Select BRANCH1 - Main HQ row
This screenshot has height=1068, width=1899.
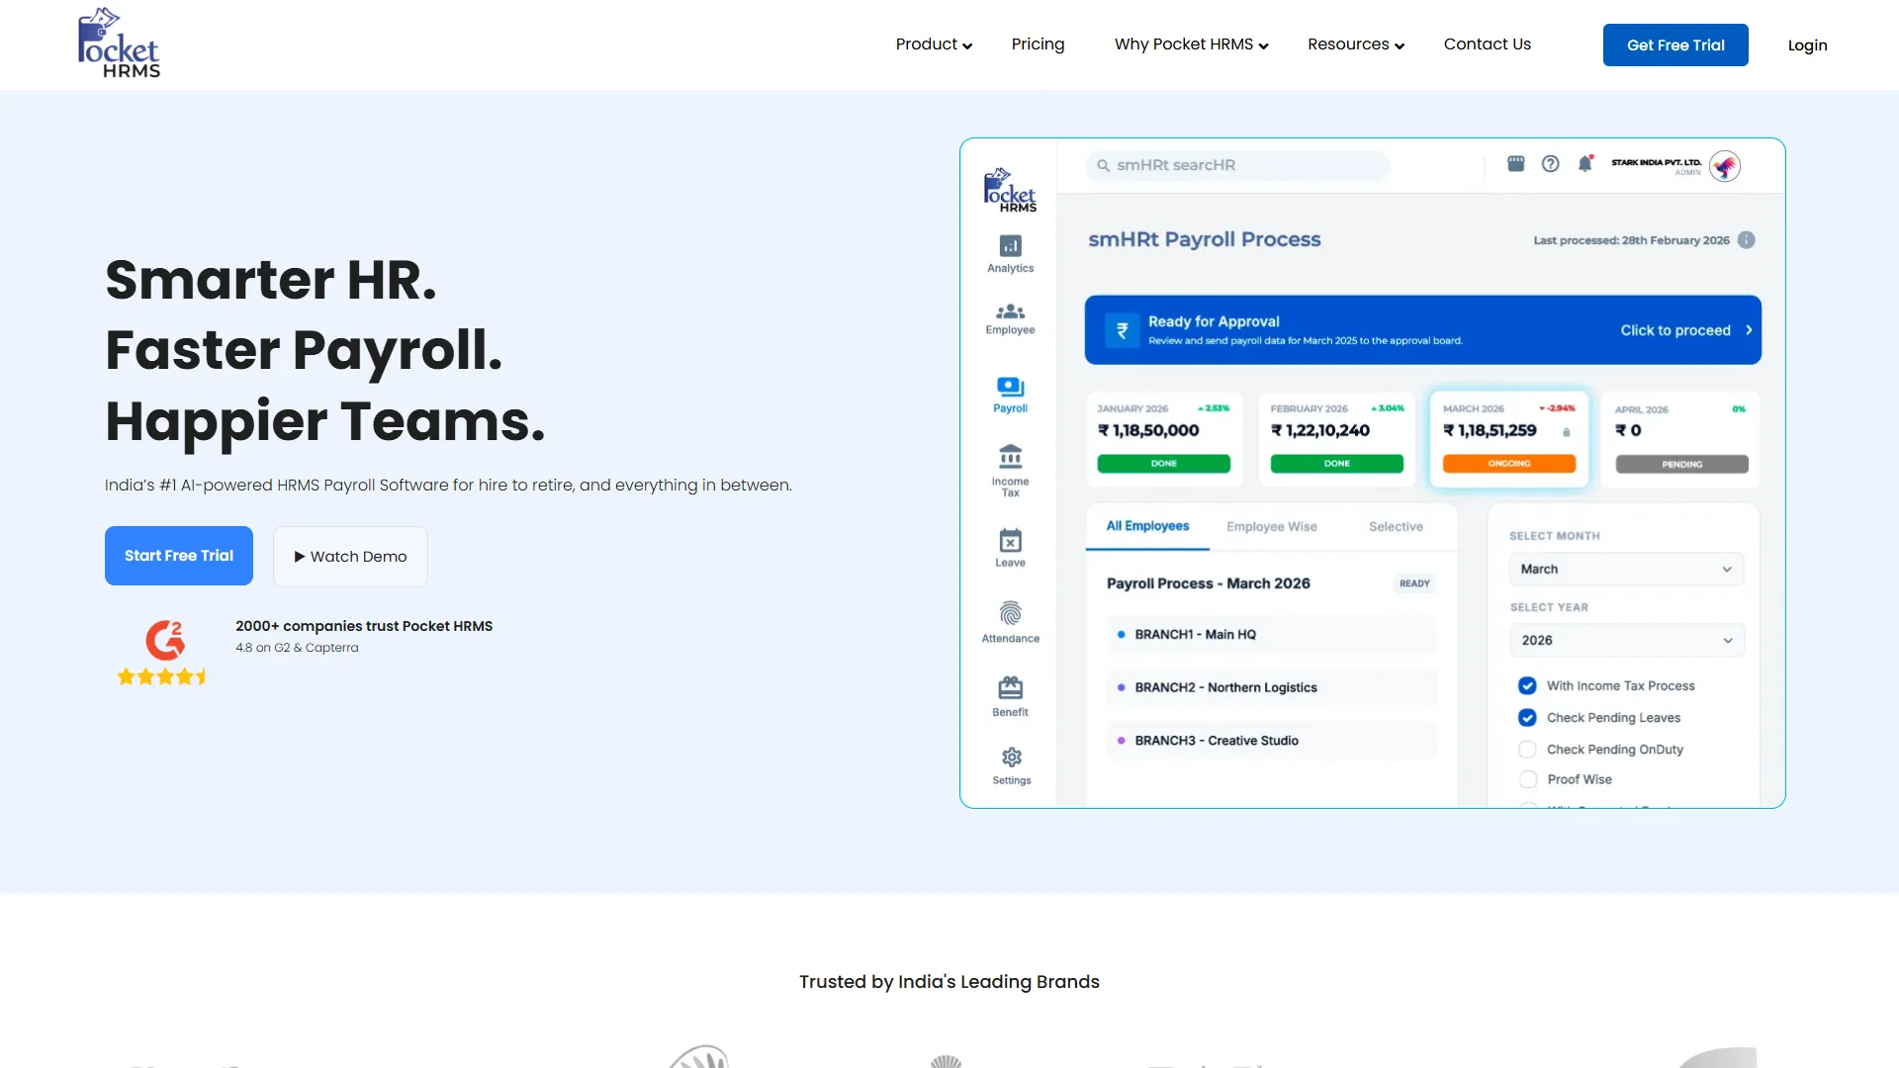1272,635
